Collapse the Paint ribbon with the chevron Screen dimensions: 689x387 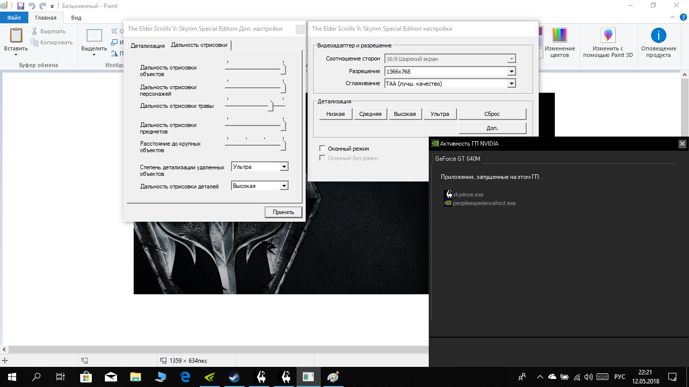point(672,18)
